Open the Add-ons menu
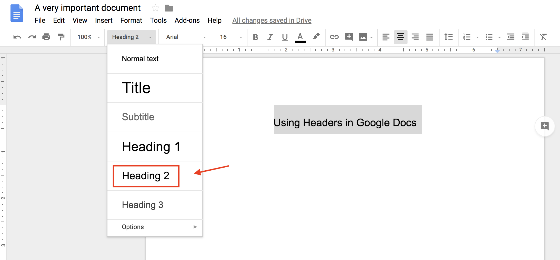The width and height of the screenshot is (560, 260). tap(187, 20)
